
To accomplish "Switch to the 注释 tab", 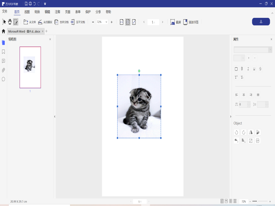I will 57,12.
